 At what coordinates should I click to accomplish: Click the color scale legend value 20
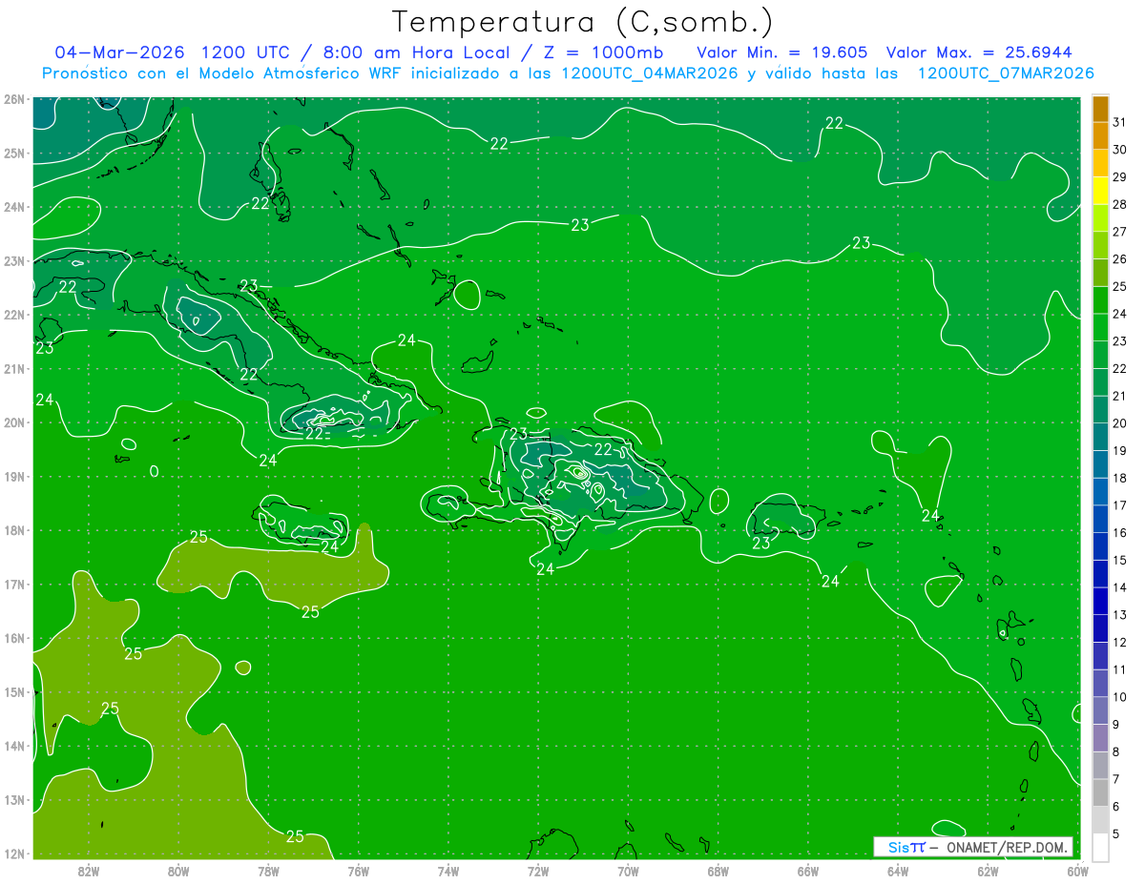pyautogui.click(x=1120, y=423)
